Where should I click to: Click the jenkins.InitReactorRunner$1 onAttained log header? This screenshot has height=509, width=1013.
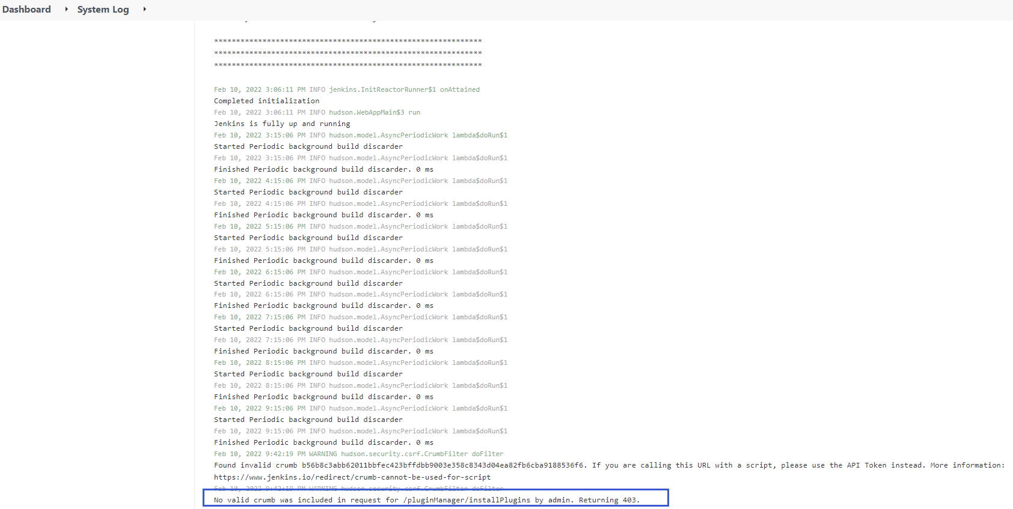[x=347, y=89]
